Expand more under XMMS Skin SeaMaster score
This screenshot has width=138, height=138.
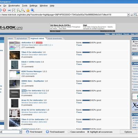pyautogui.click(x=79, y=83)
